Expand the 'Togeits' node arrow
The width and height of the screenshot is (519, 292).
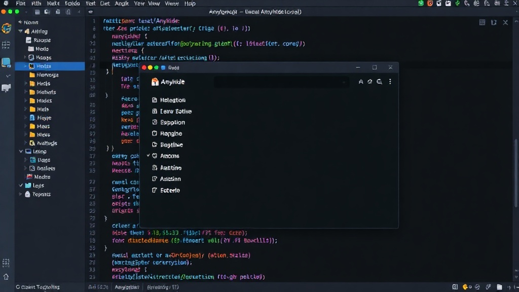point(20,194)
